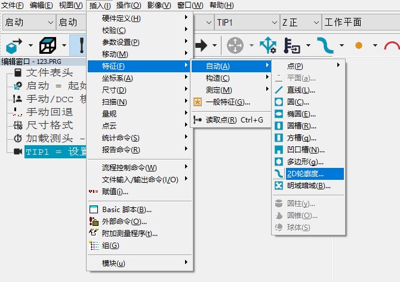Image resolution: width=400 pixels, height=282 pixels.
Task: Choose 凹口槽(N) notch slot feature
Action: click(306, 150)
